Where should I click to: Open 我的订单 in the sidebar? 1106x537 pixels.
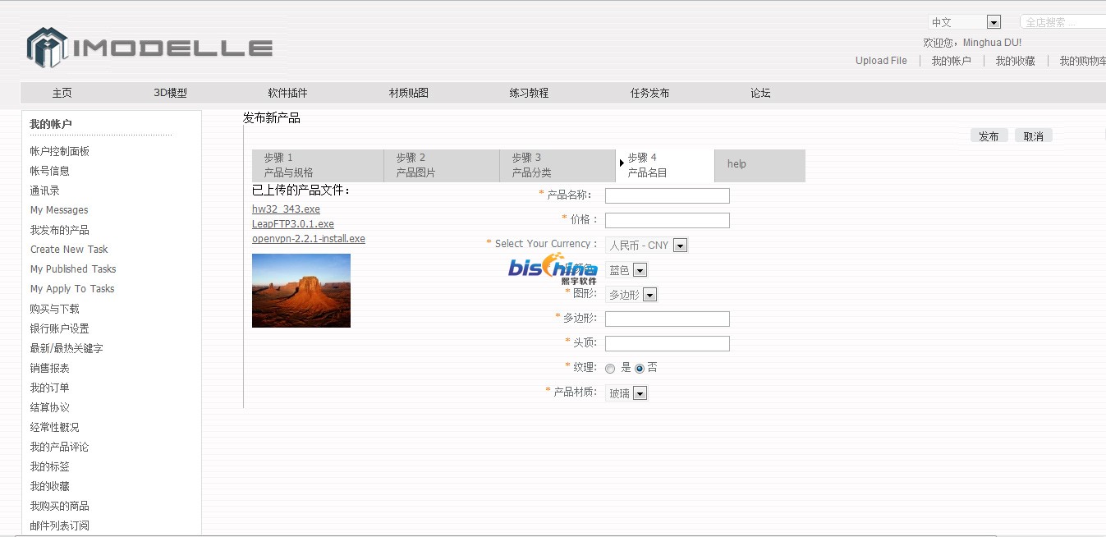tap(50, 388)
